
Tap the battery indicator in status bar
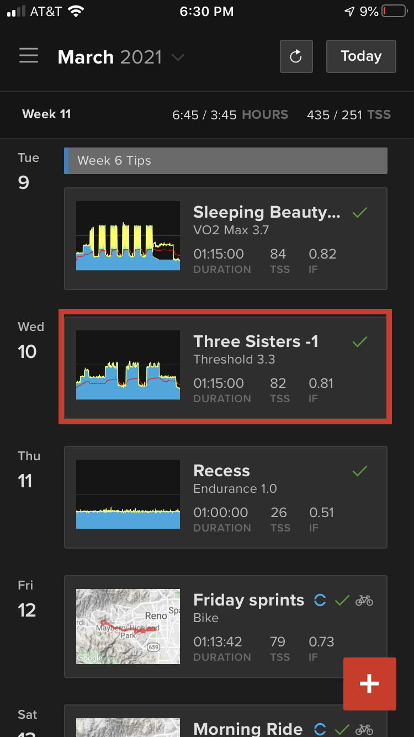click(x=394, y=11)
